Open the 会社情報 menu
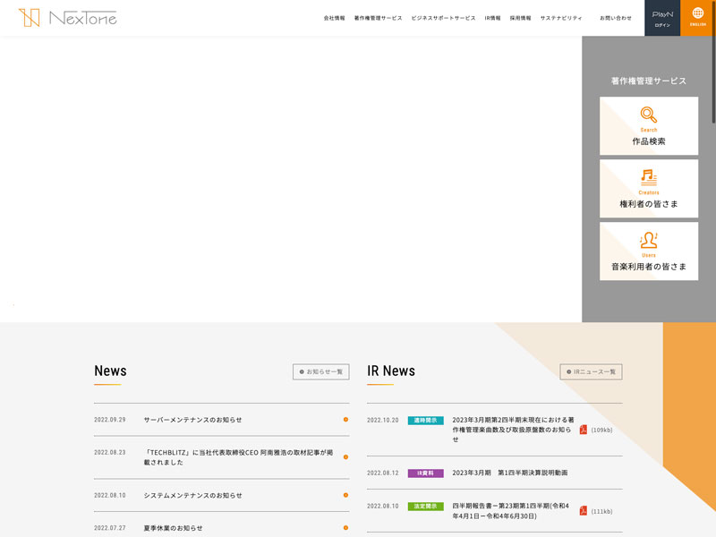 tap(334, 18)
